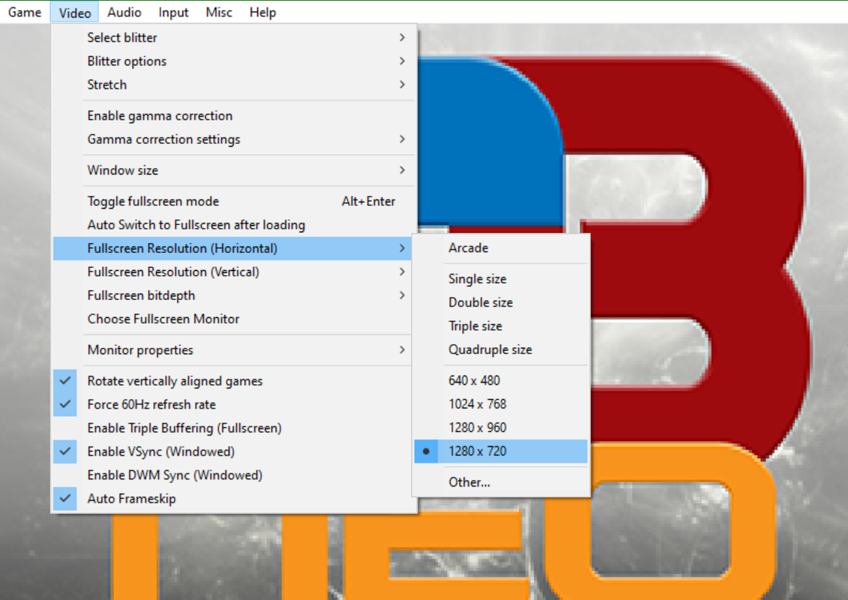Enable Triple Buffering (Fullscreen)
The image size is (848, 600).
(x=234, y=428)
